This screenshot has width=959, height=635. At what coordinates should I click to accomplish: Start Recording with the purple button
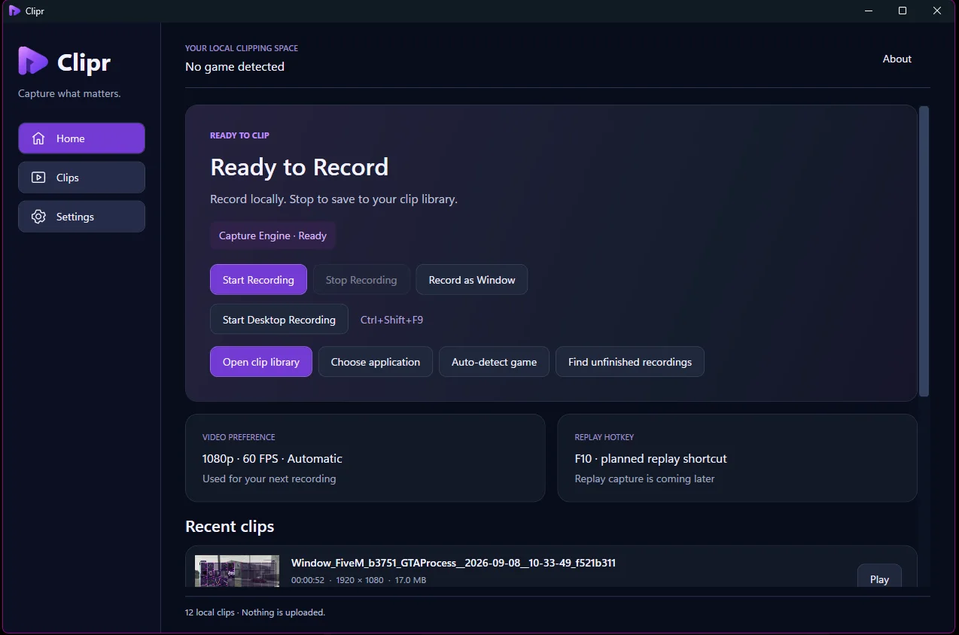(x=258, y=280)
